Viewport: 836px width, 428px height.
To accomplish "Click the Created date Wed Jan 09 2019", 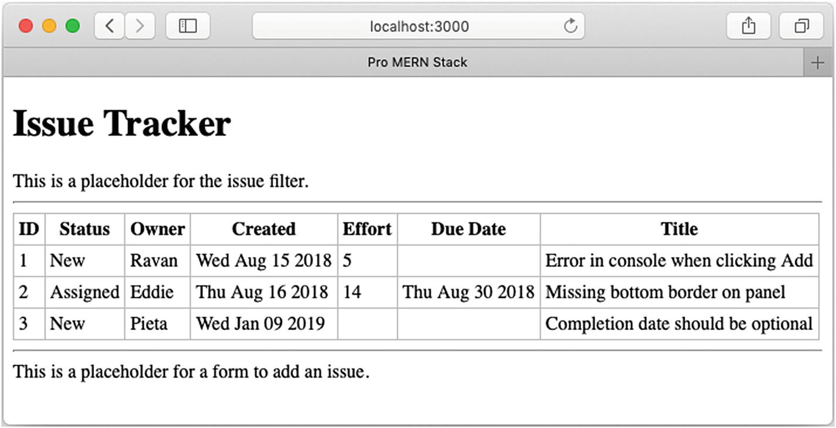I will [260, 324].
